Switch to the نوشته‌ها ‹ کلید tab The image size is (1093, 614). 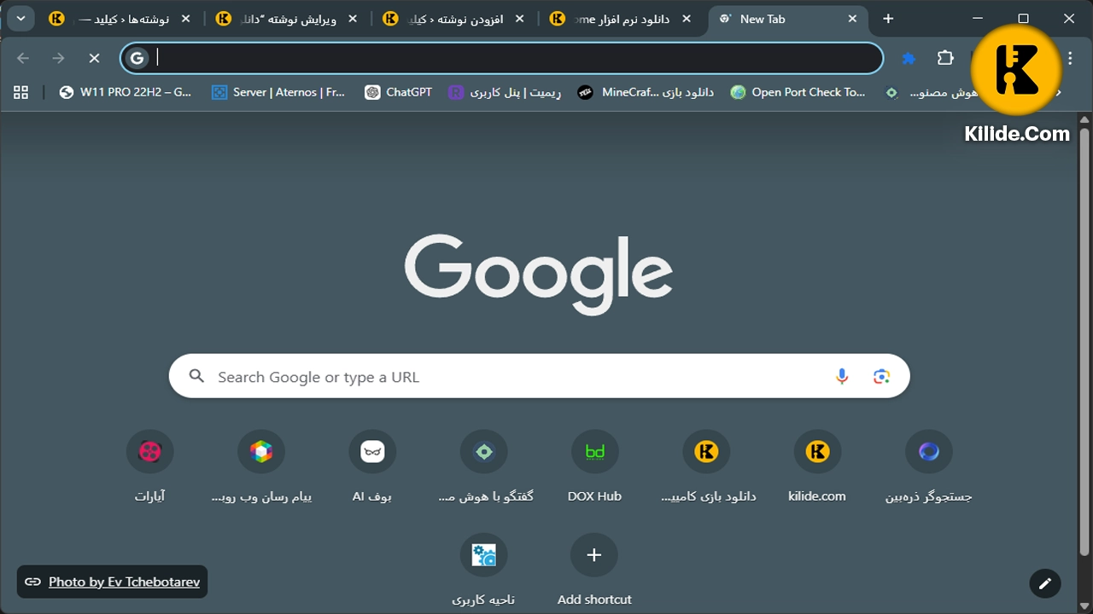[x=119, y=19]
